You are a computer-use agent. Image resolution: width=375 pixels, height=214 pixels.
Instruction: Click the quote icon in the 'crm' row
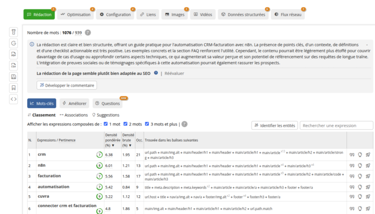click(352, 155)
